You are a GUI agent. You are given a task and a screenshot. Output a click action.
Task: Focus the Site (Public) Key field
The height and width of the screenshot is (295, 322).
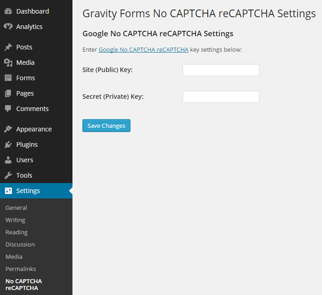click(221, 70)
